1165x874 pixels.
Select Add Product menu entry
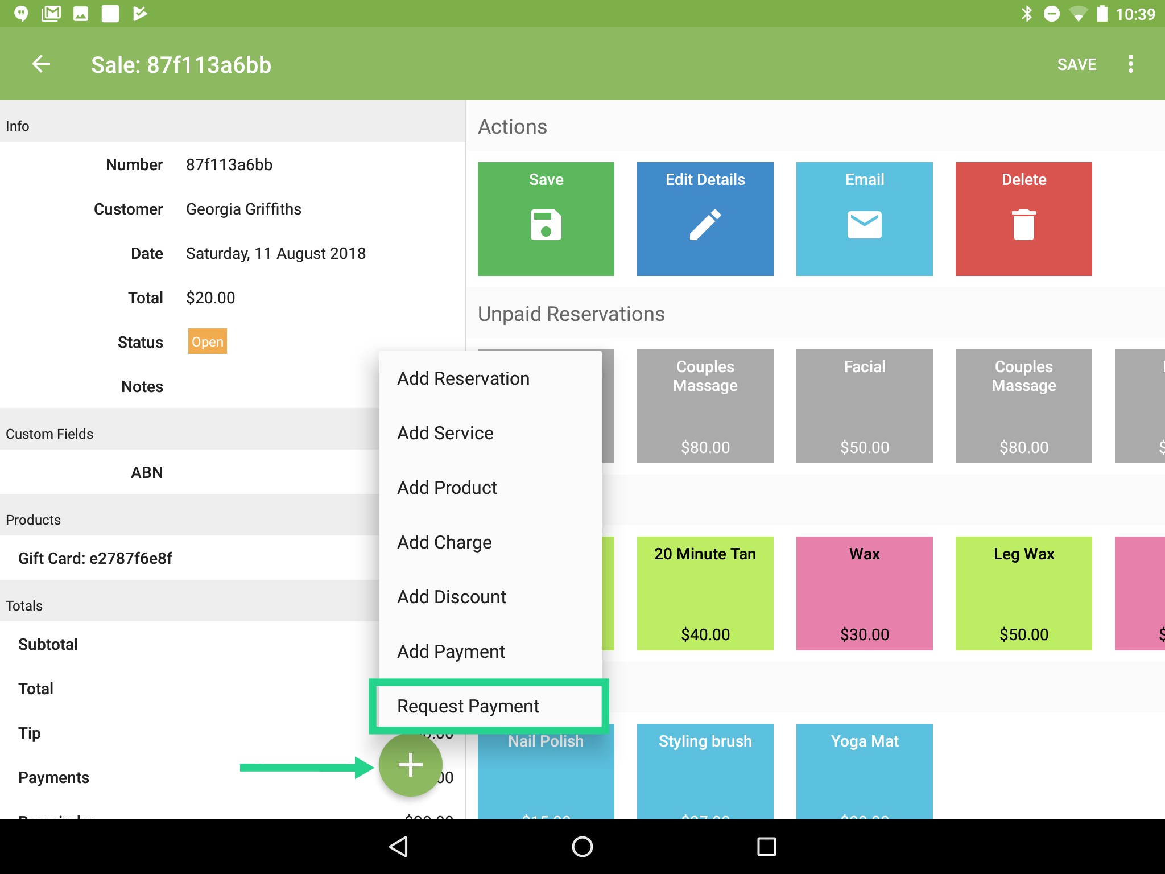pyautogui.click(x=490, y=488)
